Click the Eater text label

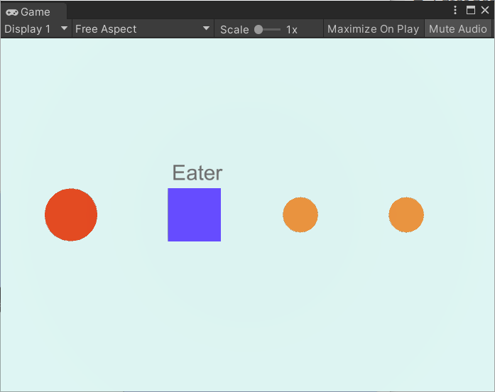(197, 173)
